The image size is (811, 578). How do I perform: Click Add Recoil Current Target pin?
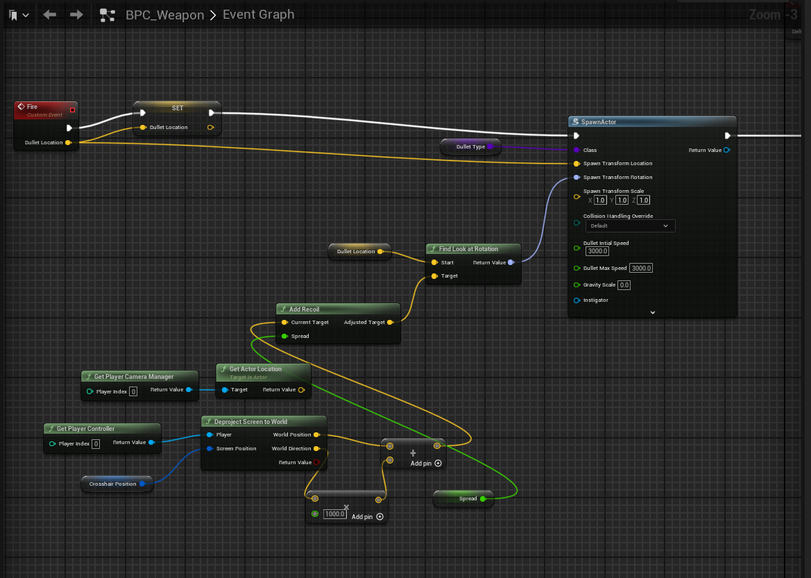[284, 323]
